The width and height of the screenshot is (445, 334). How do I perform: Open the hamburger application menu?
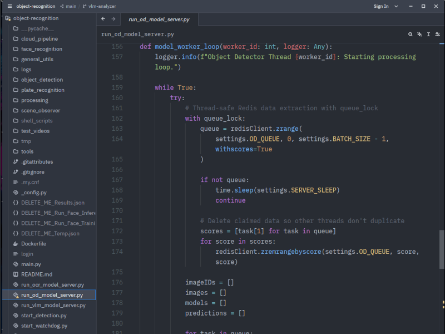(9, 6)
